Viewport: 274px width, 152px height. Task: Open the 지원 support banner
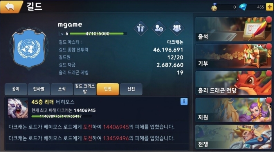point(233,110)
